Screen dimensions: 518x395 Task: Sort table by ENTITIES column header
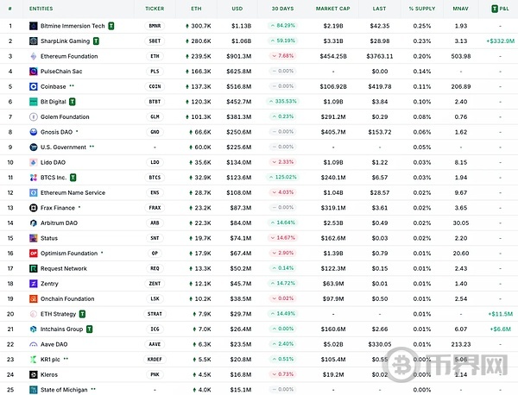tap(41, 9)
